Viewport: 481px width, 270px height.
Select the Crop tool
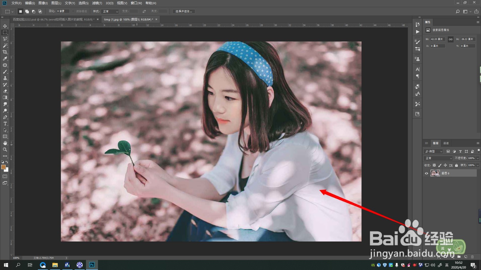[5, 52]
